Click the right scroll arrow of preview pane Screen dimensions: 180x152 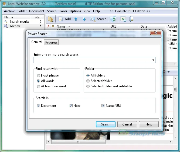coord(170,142)
